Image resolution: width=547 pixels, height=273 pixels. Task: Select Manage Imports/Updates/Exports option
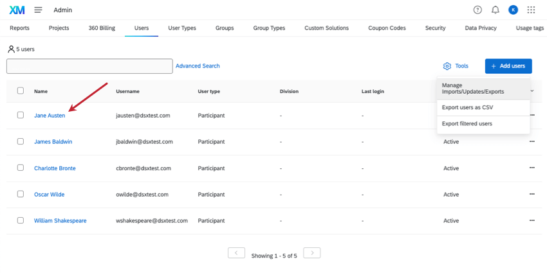point(473,88)
